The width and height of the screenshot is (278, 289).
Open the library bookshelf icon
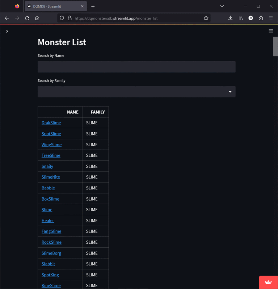pyautogui.click(x=241, y=18)
